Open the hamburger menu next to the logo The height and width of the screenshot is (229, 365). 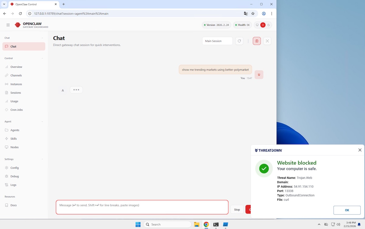point(8,25)
